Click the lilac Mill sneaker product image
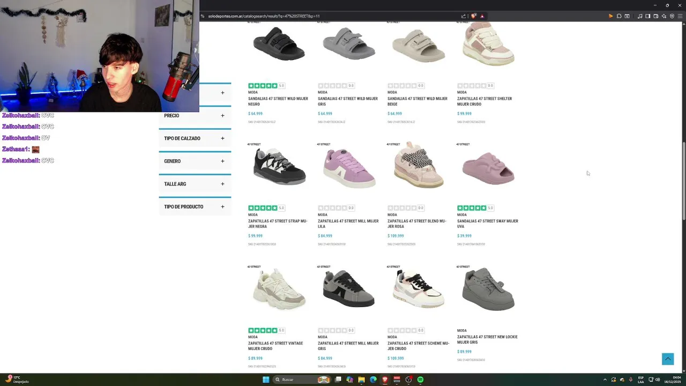This screenshot has height=386, width=686. click(348, 168)
